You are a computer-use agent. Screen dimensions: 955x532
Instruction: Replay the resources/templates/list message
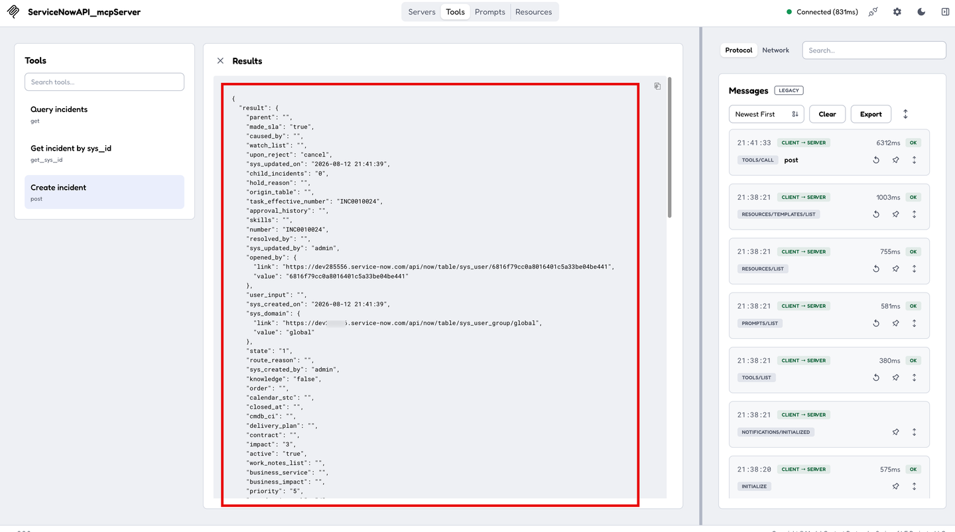[x=876, y=214]
